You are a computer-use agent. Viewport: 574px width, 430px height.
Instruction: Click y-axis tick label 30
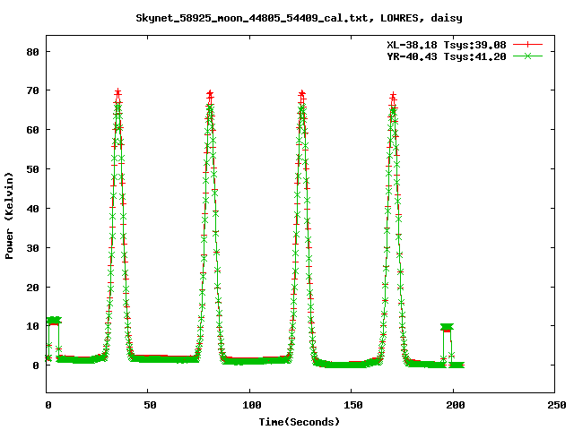(x=32, y=248)
